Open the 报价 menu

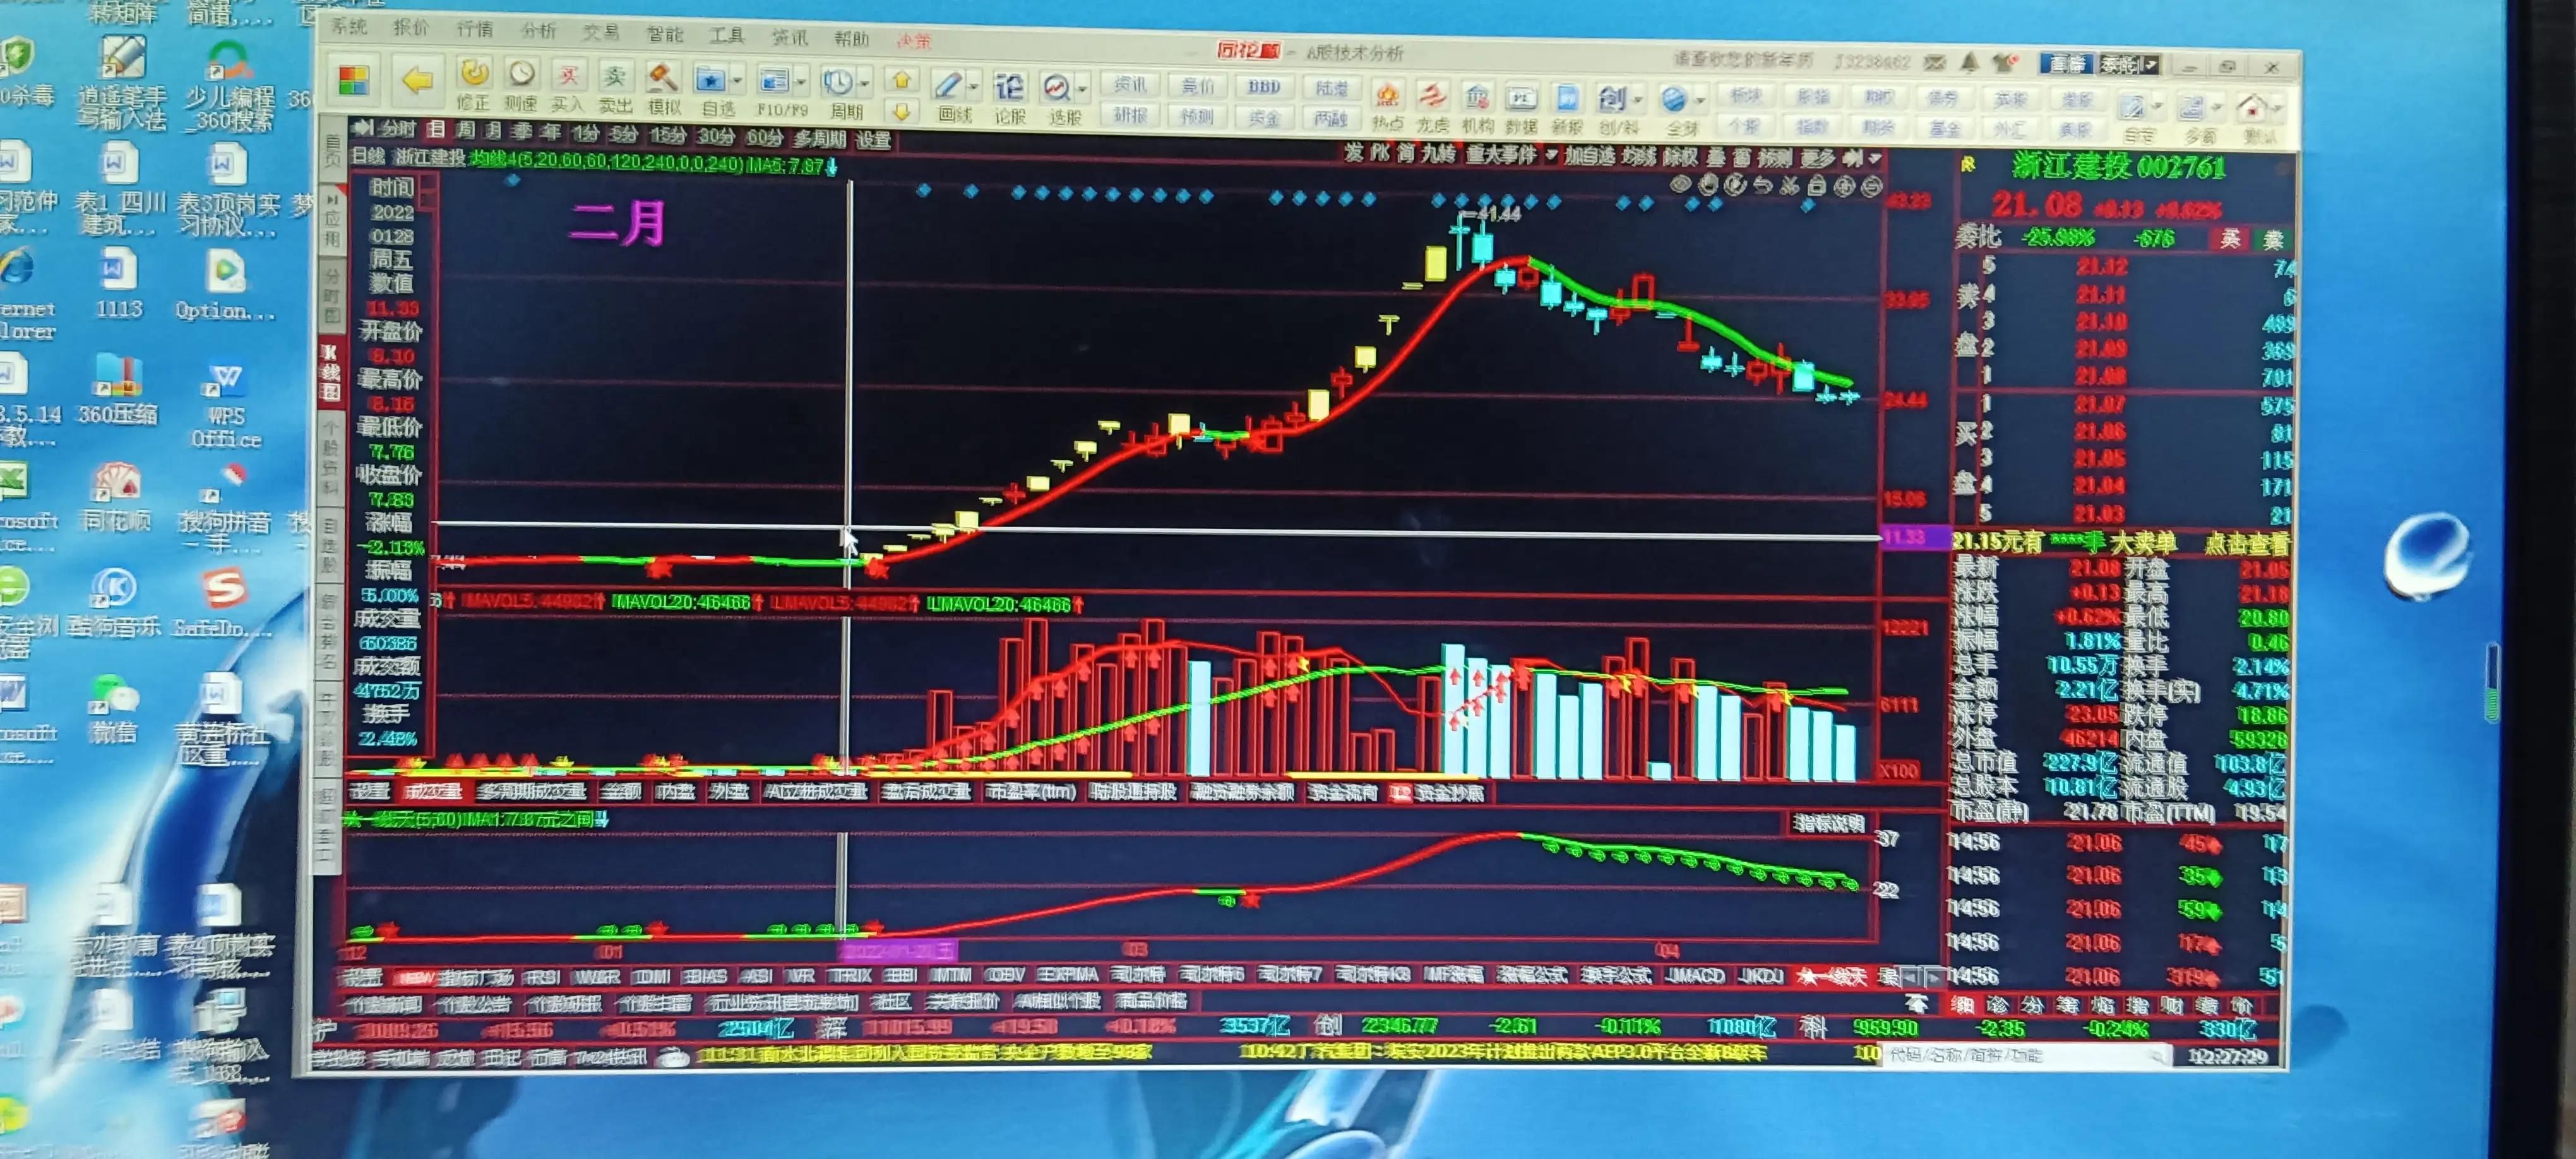[411, 28]
